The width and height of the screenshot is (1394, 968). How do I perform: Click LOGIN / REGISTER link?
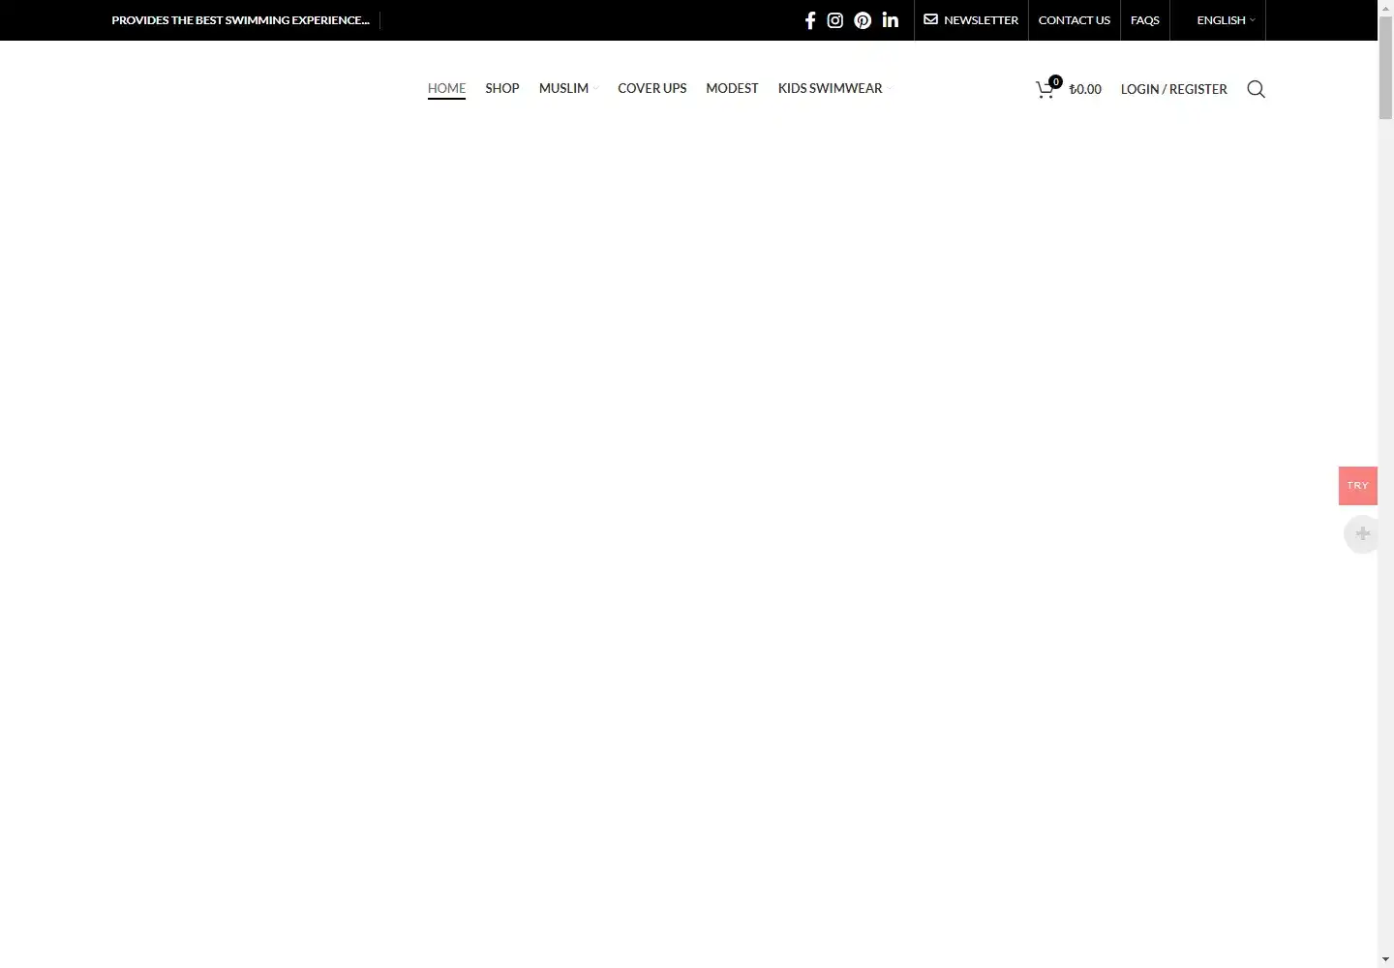click(x=1173, y=89)
